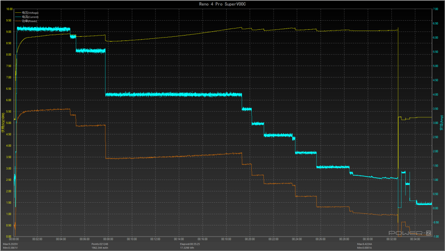Click the 00:28:00 time axis label
This screenshot has height=251, width=445.
coord(344,239)
